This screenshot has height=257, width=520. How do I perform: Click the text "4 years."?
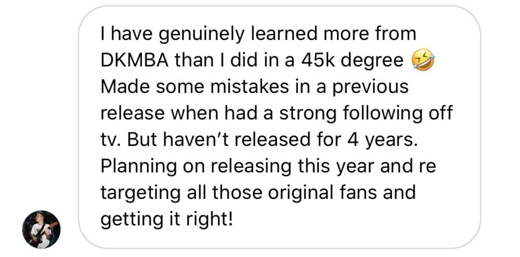coord(382,140)
